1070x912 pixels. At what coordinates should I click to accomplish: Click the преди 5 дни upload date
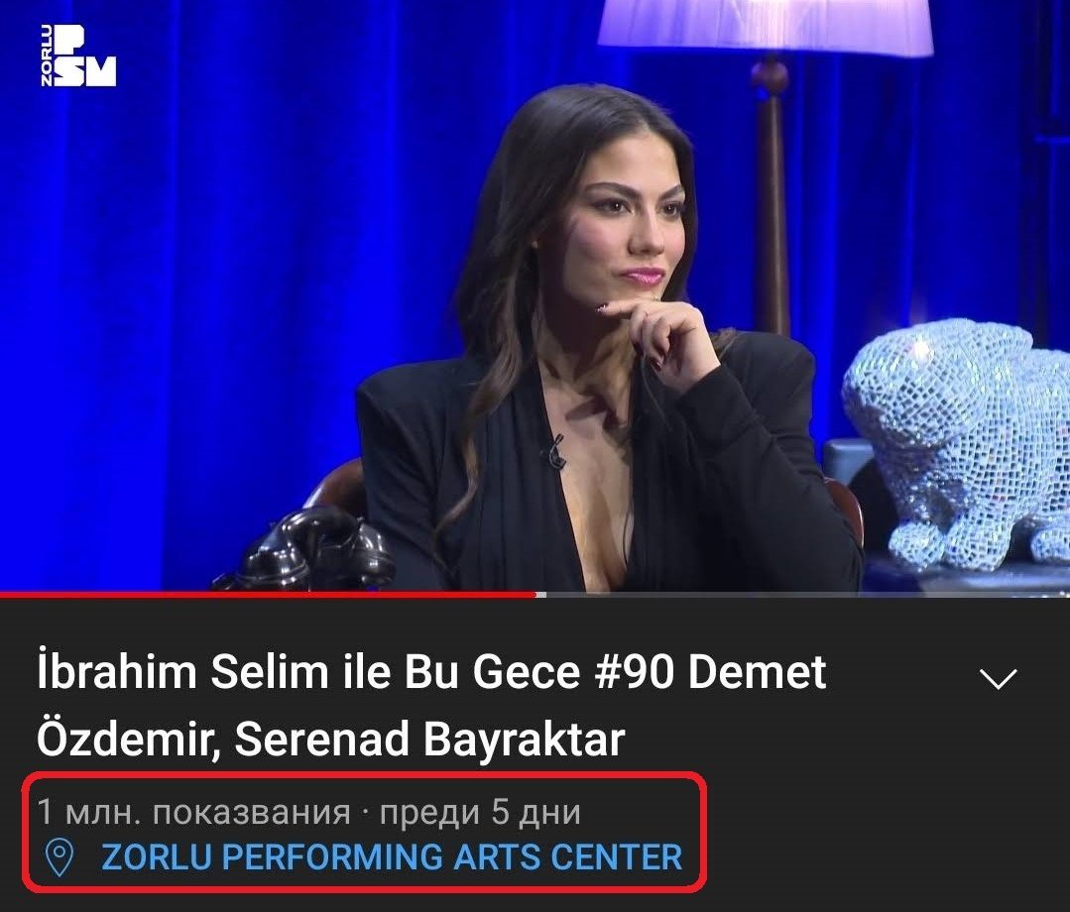click(480, 813)
